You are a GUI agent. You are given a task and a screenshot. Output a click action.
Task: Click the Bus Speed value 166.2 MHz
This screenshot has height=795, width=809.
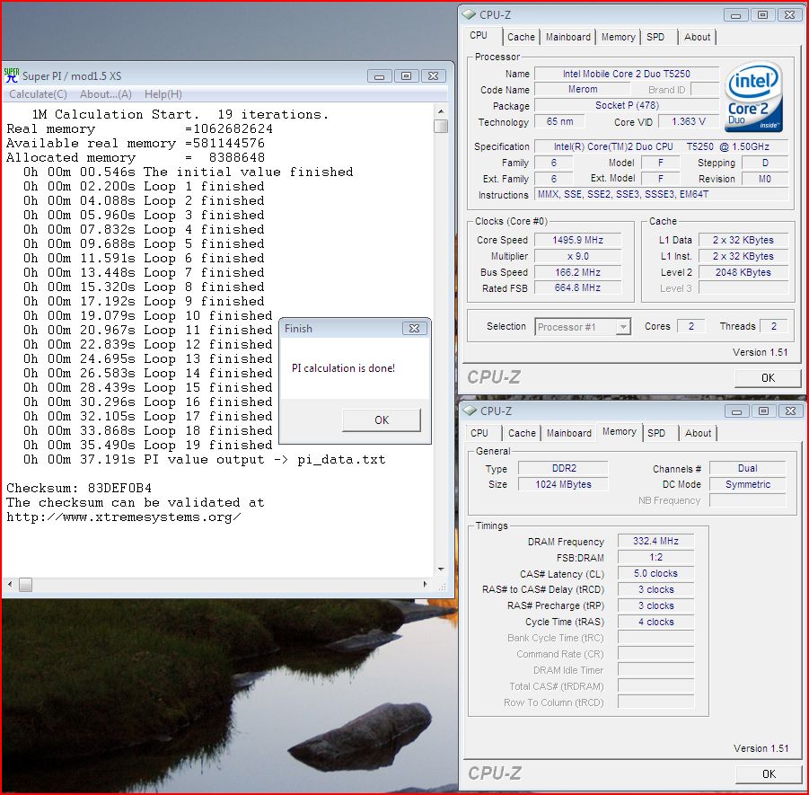point(577,272)
